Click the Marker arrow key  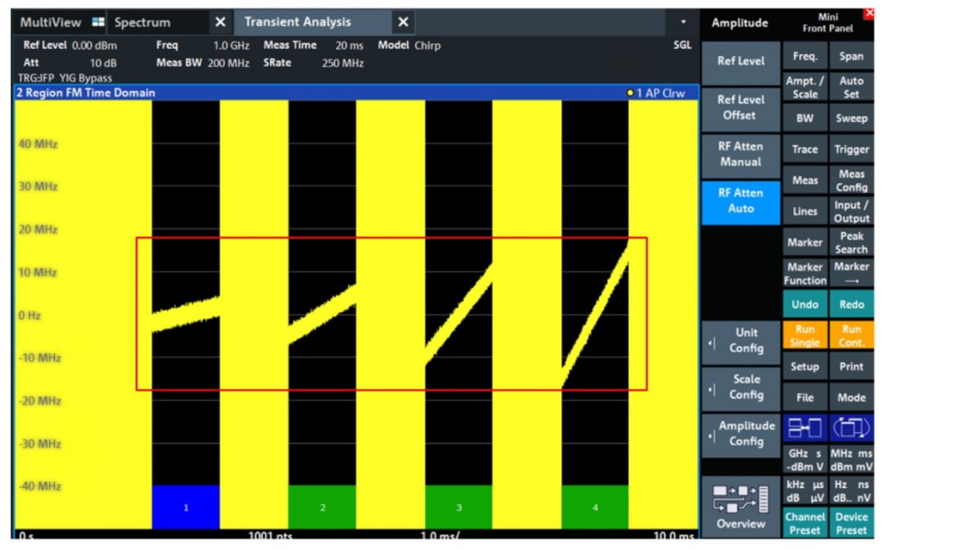(x=851, y=274)
